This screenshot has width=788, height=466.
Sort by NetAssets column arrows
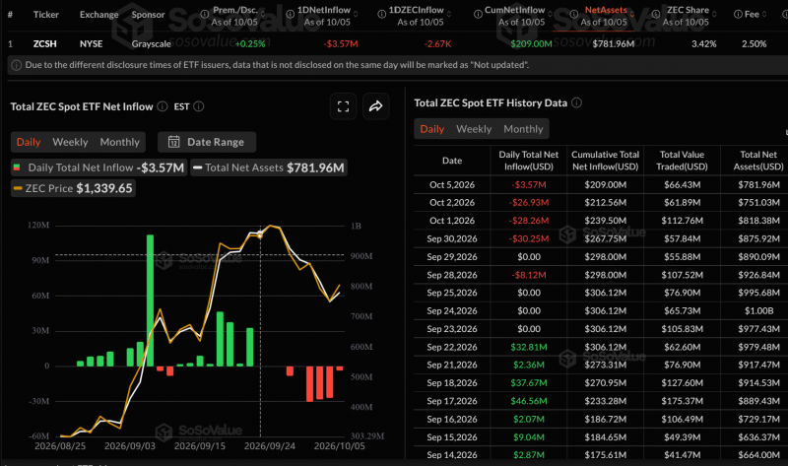[x=632, y=15]
